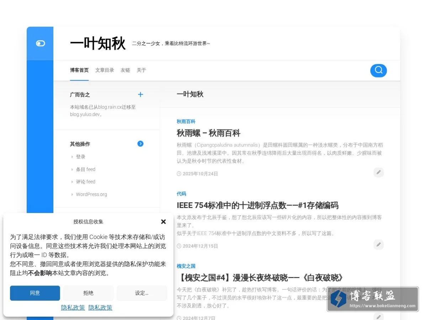The width and height of the screenshot is (427, 320).
Task: Open the 评论 feed link
Action: click(85, 182)
